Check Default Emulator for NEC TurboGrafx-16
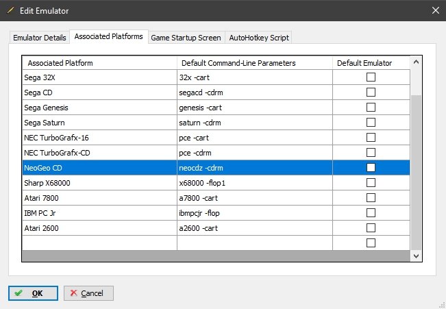 pyautogui.click(x=371, y=138)
